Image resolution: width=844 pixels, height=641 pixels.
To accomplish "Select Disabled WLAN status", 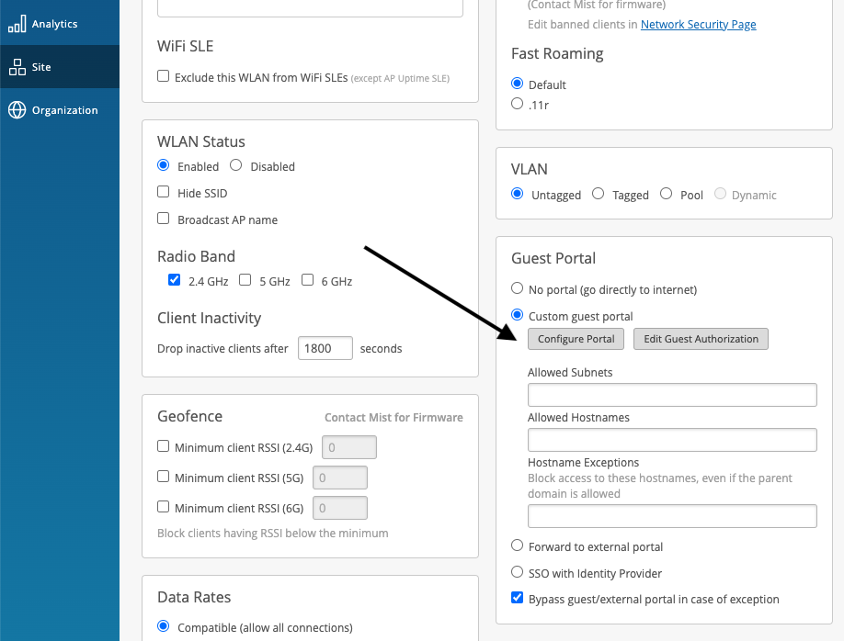I will (236, 166).
